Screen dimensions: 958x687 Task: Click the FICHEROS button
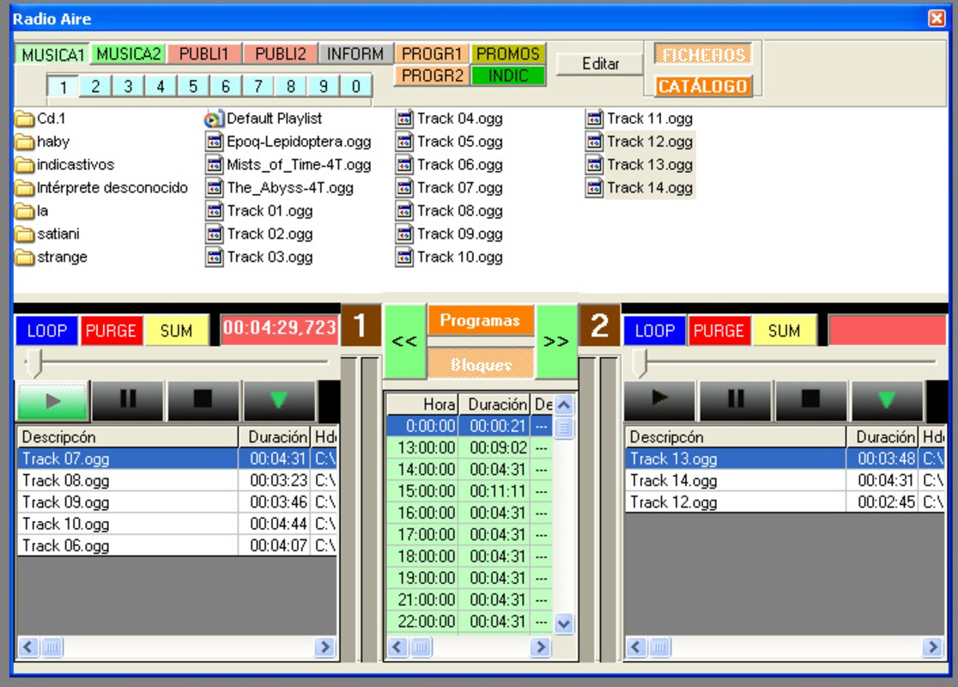[703, 55]
